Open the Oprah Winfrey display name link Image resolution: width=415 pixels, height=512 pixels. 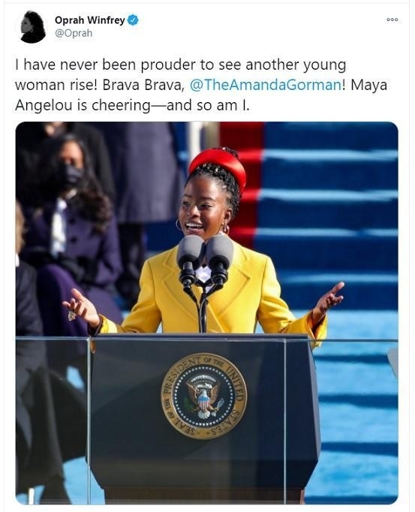90,20
